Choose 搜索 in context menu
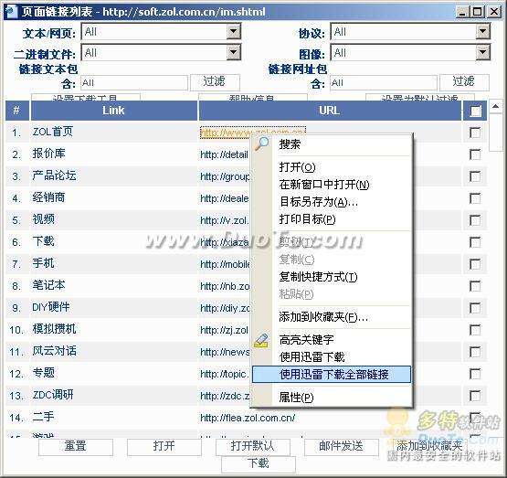 pyautogui.click(x=332, y=143)
